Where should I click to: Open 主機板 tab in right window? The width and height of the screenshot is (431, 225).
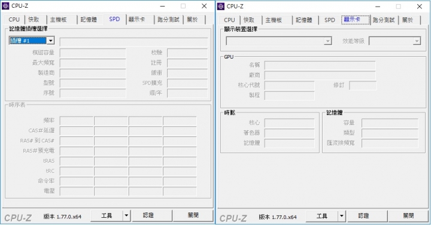[x=274, y=20]
